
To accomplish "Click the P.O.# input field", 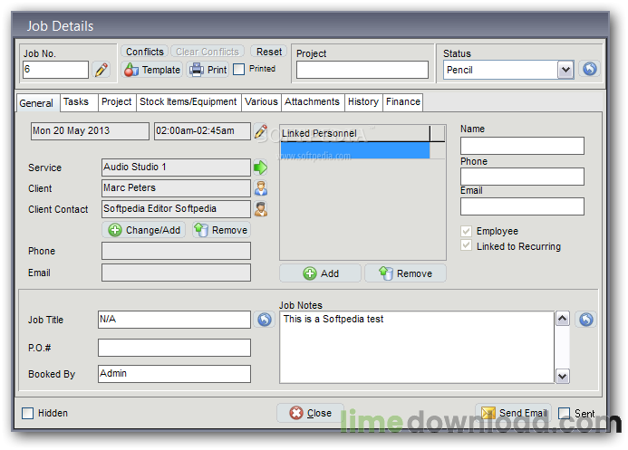I will (174, 348).
